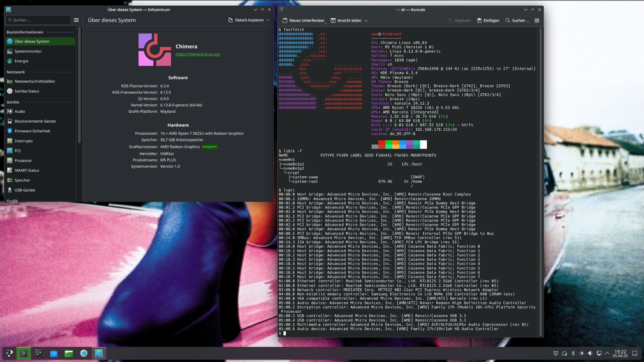Open the notifications bell in system tray
The width and height of the screenshot is (644, 362).
556,353
